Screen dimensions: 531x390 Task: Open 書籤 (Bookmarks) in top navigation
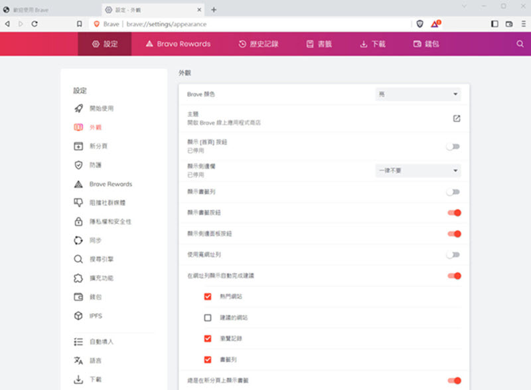click(x=319, y=44)
